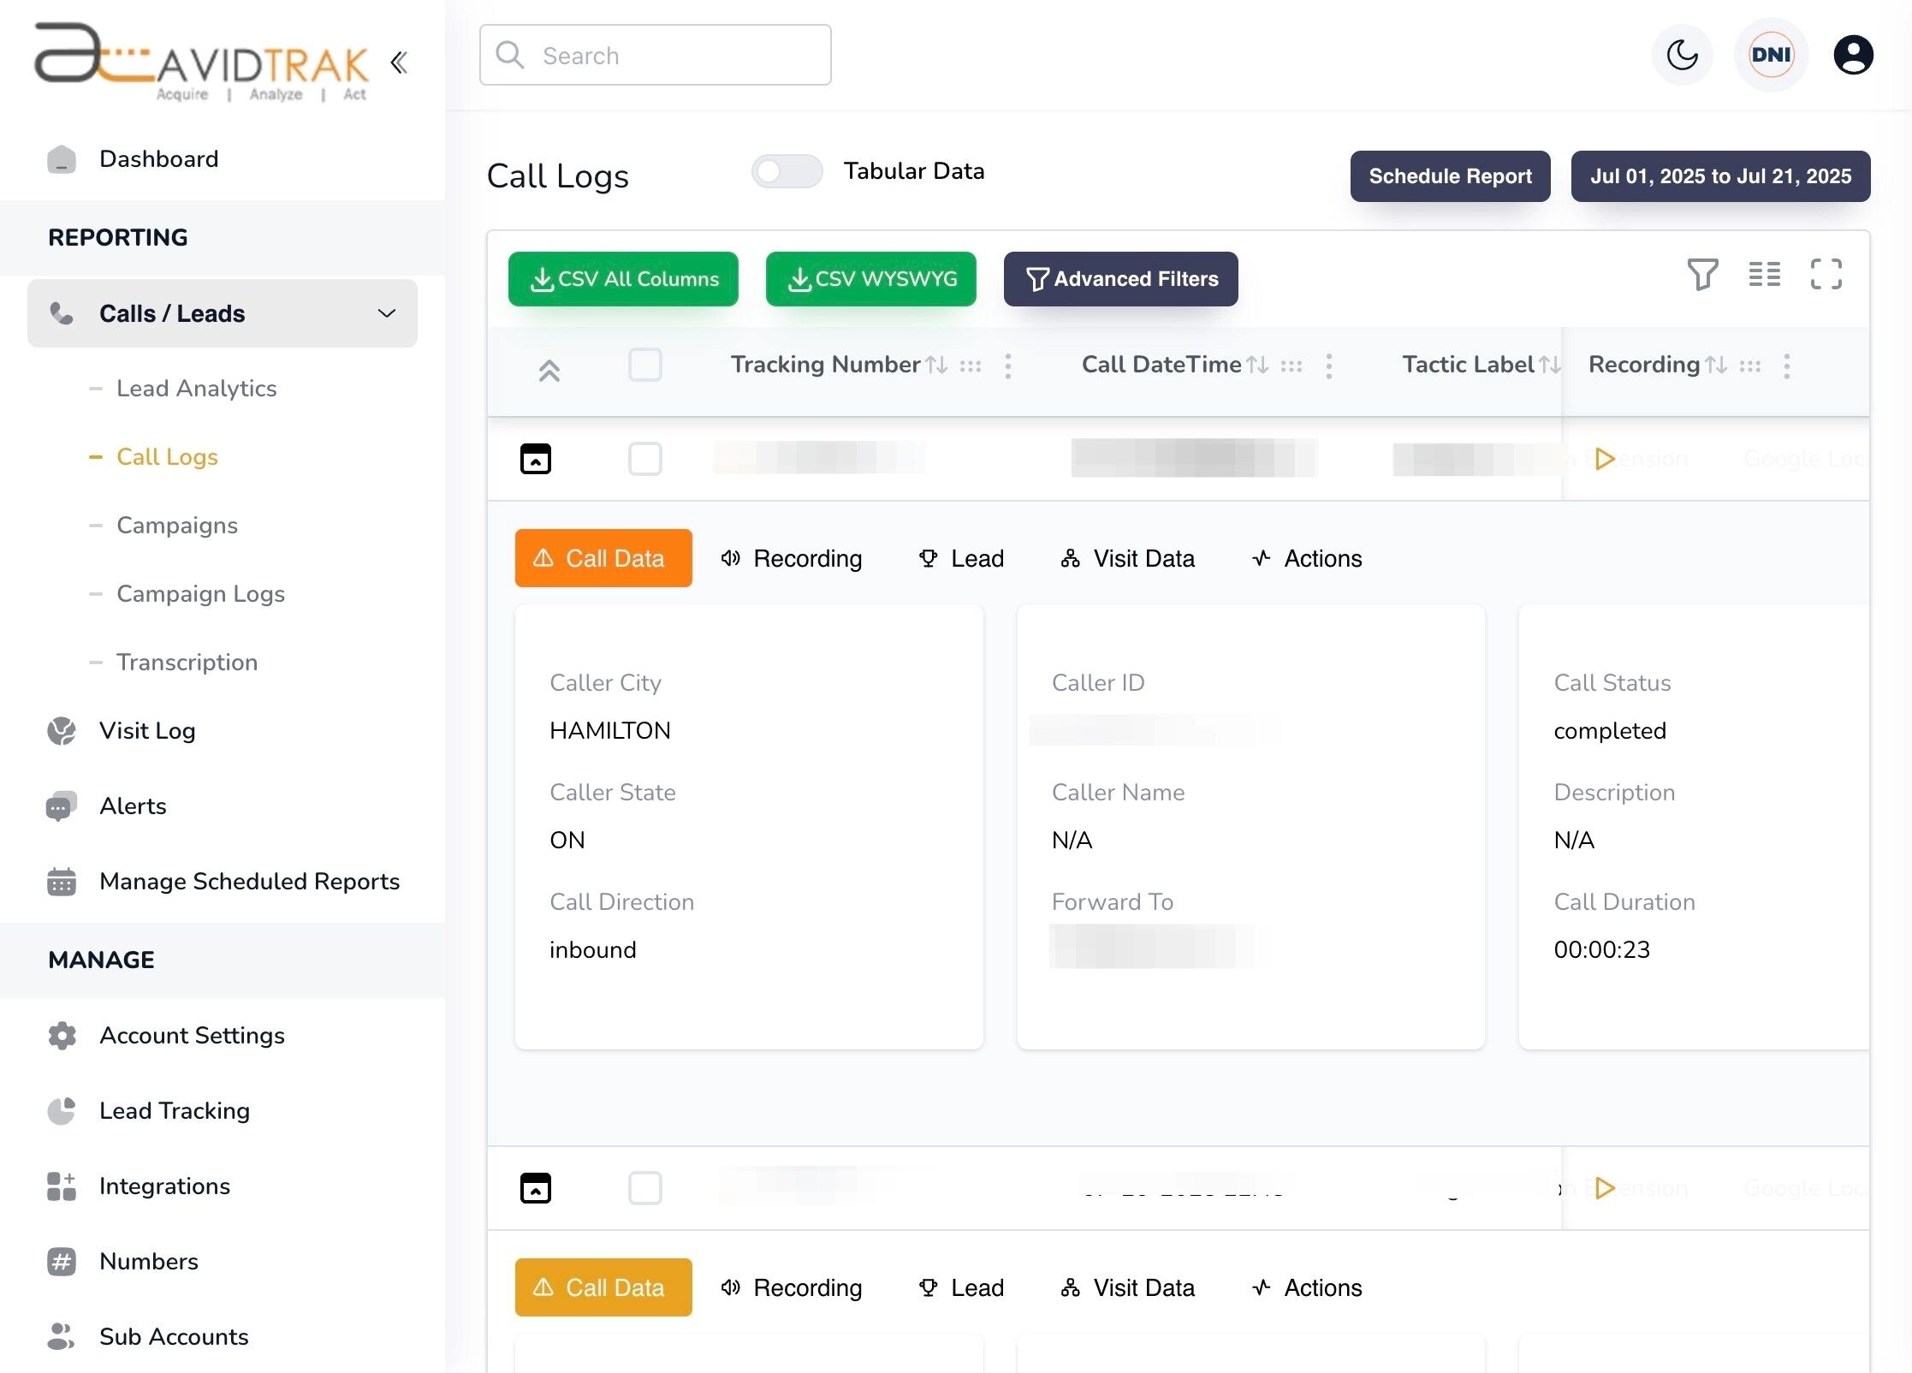This screenshot has width=1912, height=1373.
Task: Open the Tracking Number column options menu
Action: pos(1008,366)
